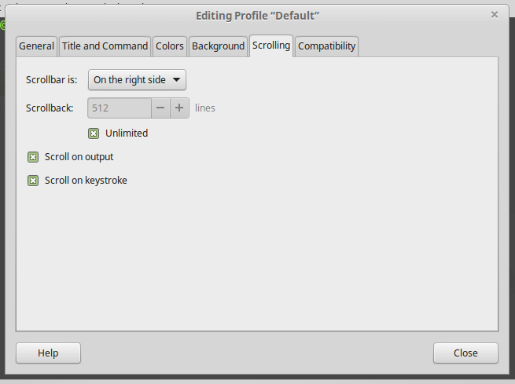515x384 pixels.
Task: Switch to the General tab
Action: tap(36, 46)
